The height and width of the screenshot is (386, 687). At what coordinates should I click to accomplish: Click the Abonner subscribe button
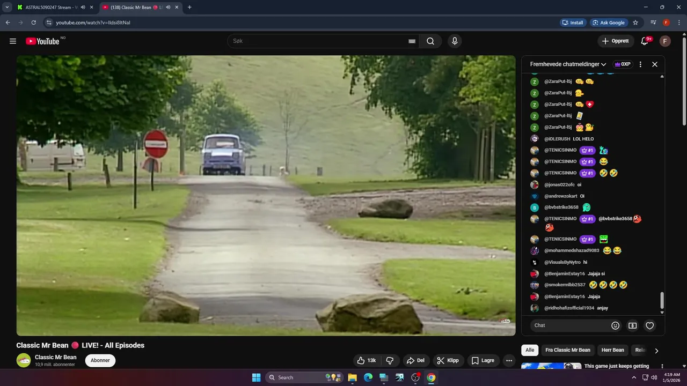100,360
